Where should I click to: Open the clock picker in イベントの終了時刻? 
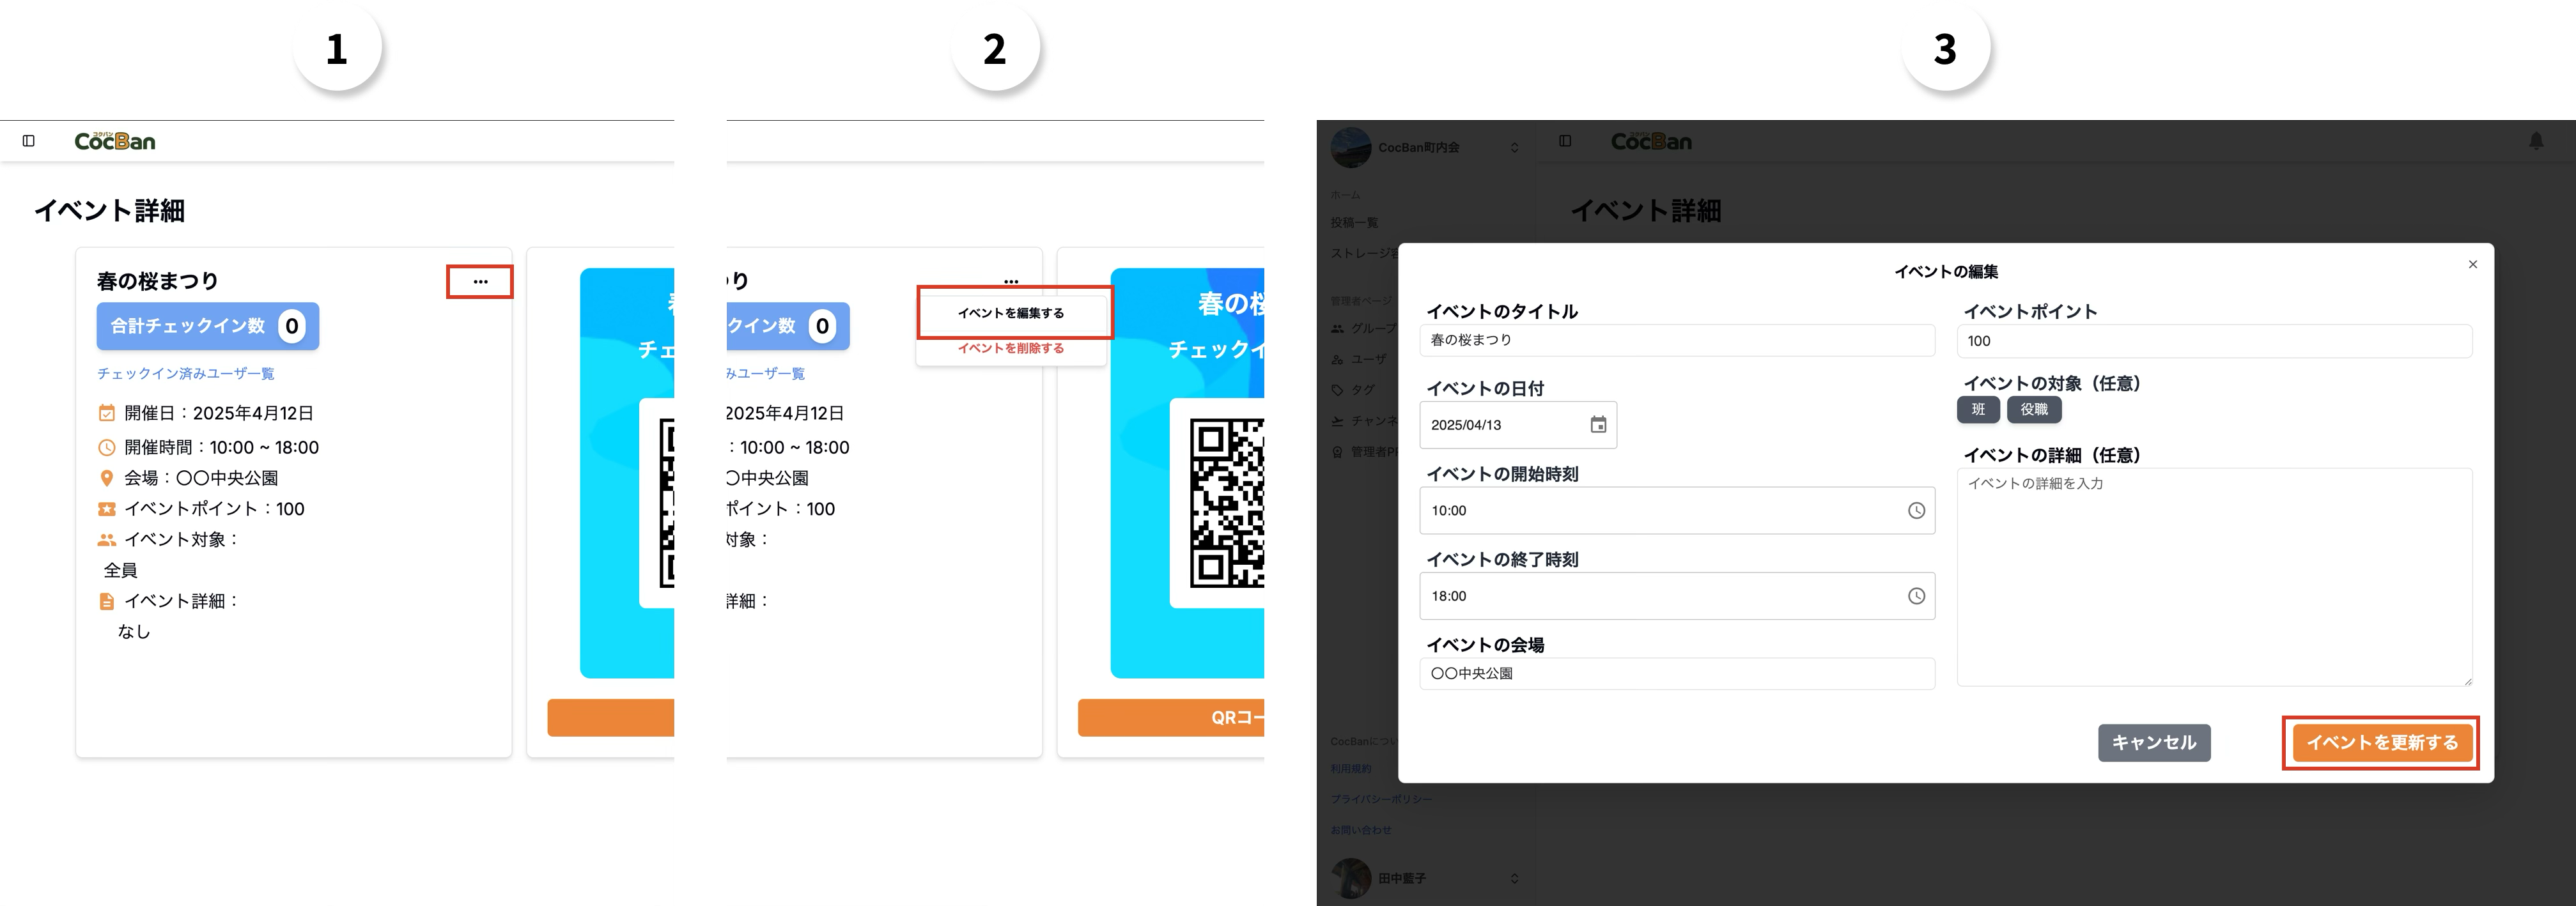click(x=1916, y=596)
